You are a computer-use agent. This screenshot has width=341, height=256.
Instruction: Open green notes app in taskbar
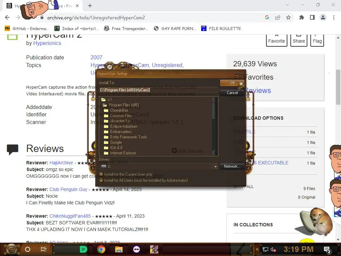pos(83,249)
